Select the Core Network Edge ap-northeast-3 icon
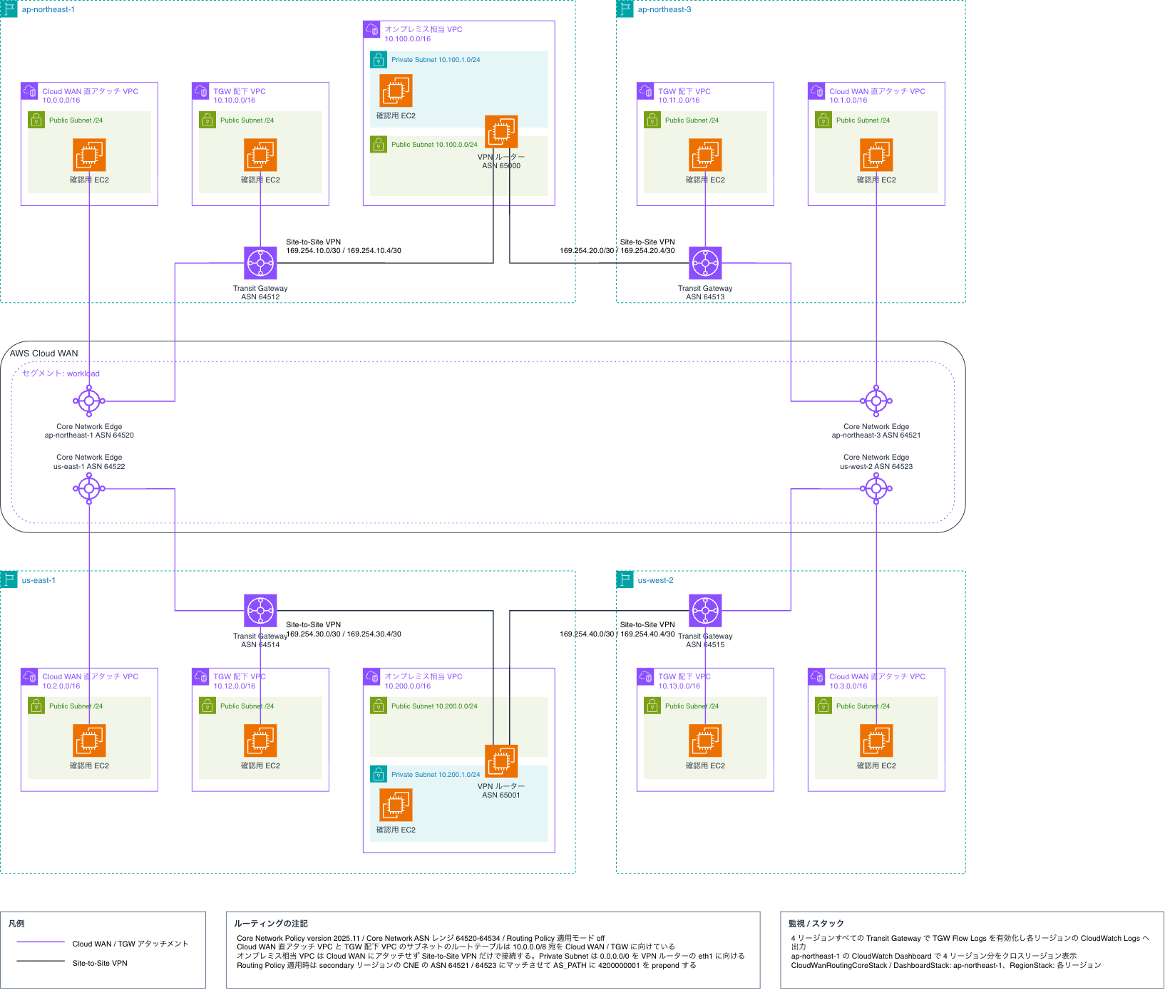Screen dimensions: 1165x990 pyautogui.click(x=876, y=401)
